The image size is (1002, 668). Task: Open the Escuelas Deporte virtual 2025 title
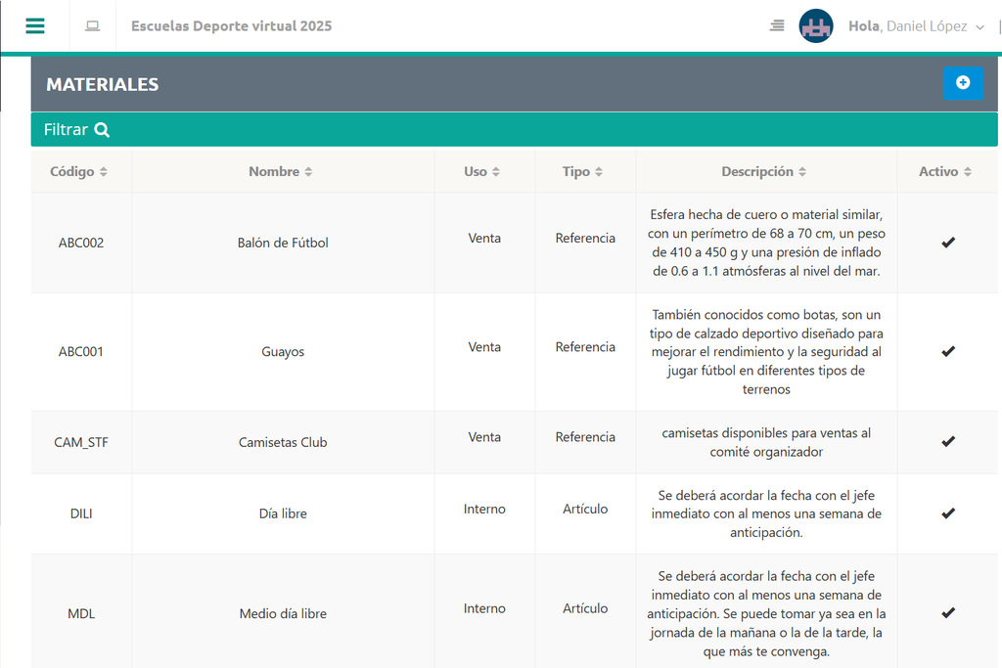point(231,26)
